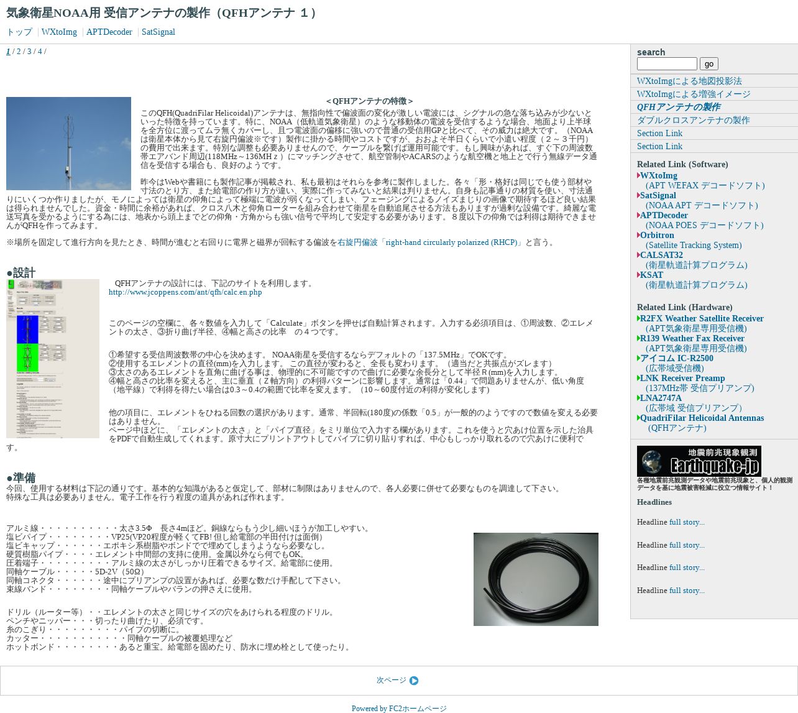Click the search input field
Image resolution: width=798 pixels, height=713 pixels.
click(667, 64)
